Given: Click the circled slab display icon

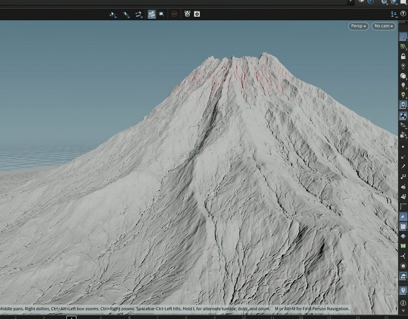Looking at the screenshot, I should (x=403, y=266).
